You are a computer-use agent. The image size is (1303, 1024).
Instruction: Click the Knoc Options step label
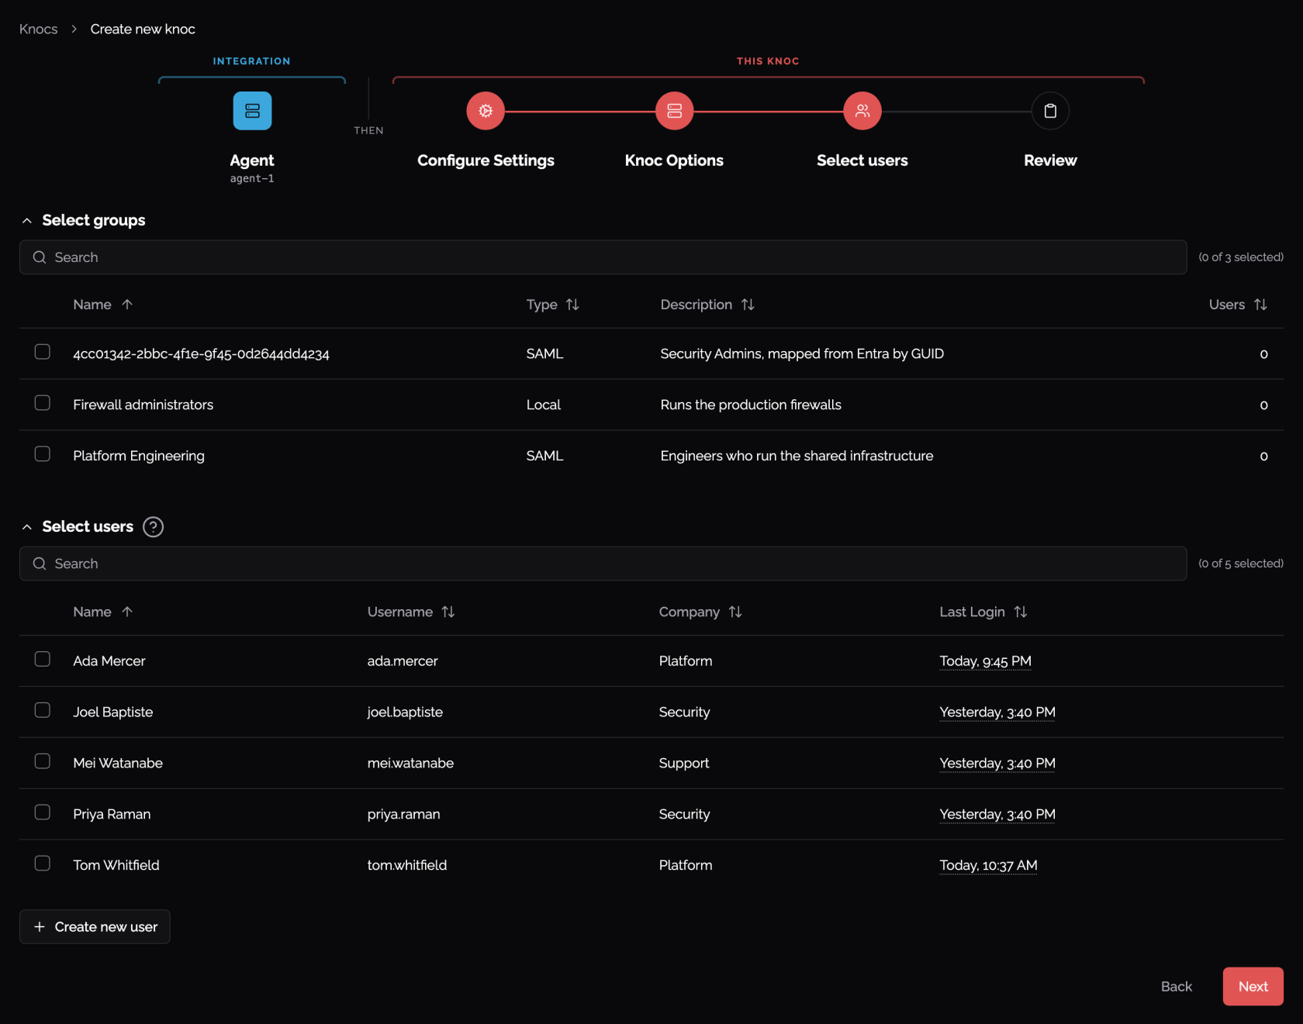(x=674, y=160)
